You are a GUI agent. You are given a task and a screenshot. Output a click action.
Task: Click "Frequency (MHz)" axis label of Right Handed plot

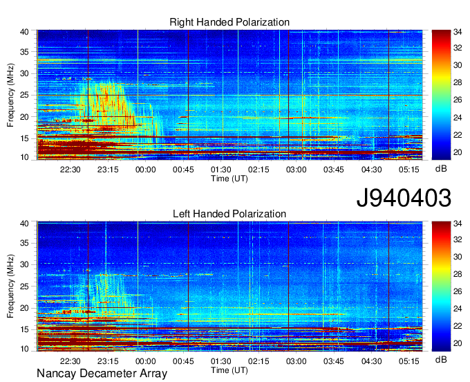click(x=10, y=95)
